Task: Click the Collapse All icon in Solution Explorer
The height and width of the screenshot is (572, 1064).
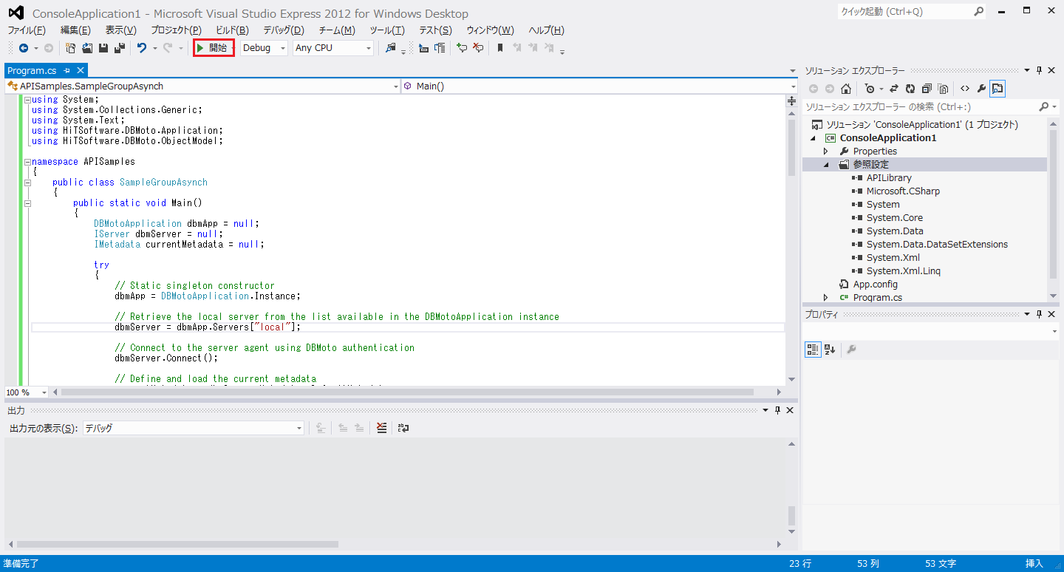Action: [x=927, y=89]
